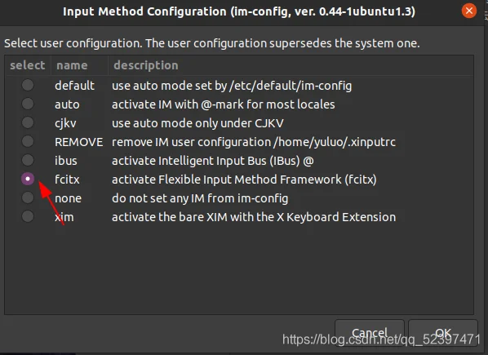Click the xim row description text
Screen dimensions: 488x355
[254, 217]
